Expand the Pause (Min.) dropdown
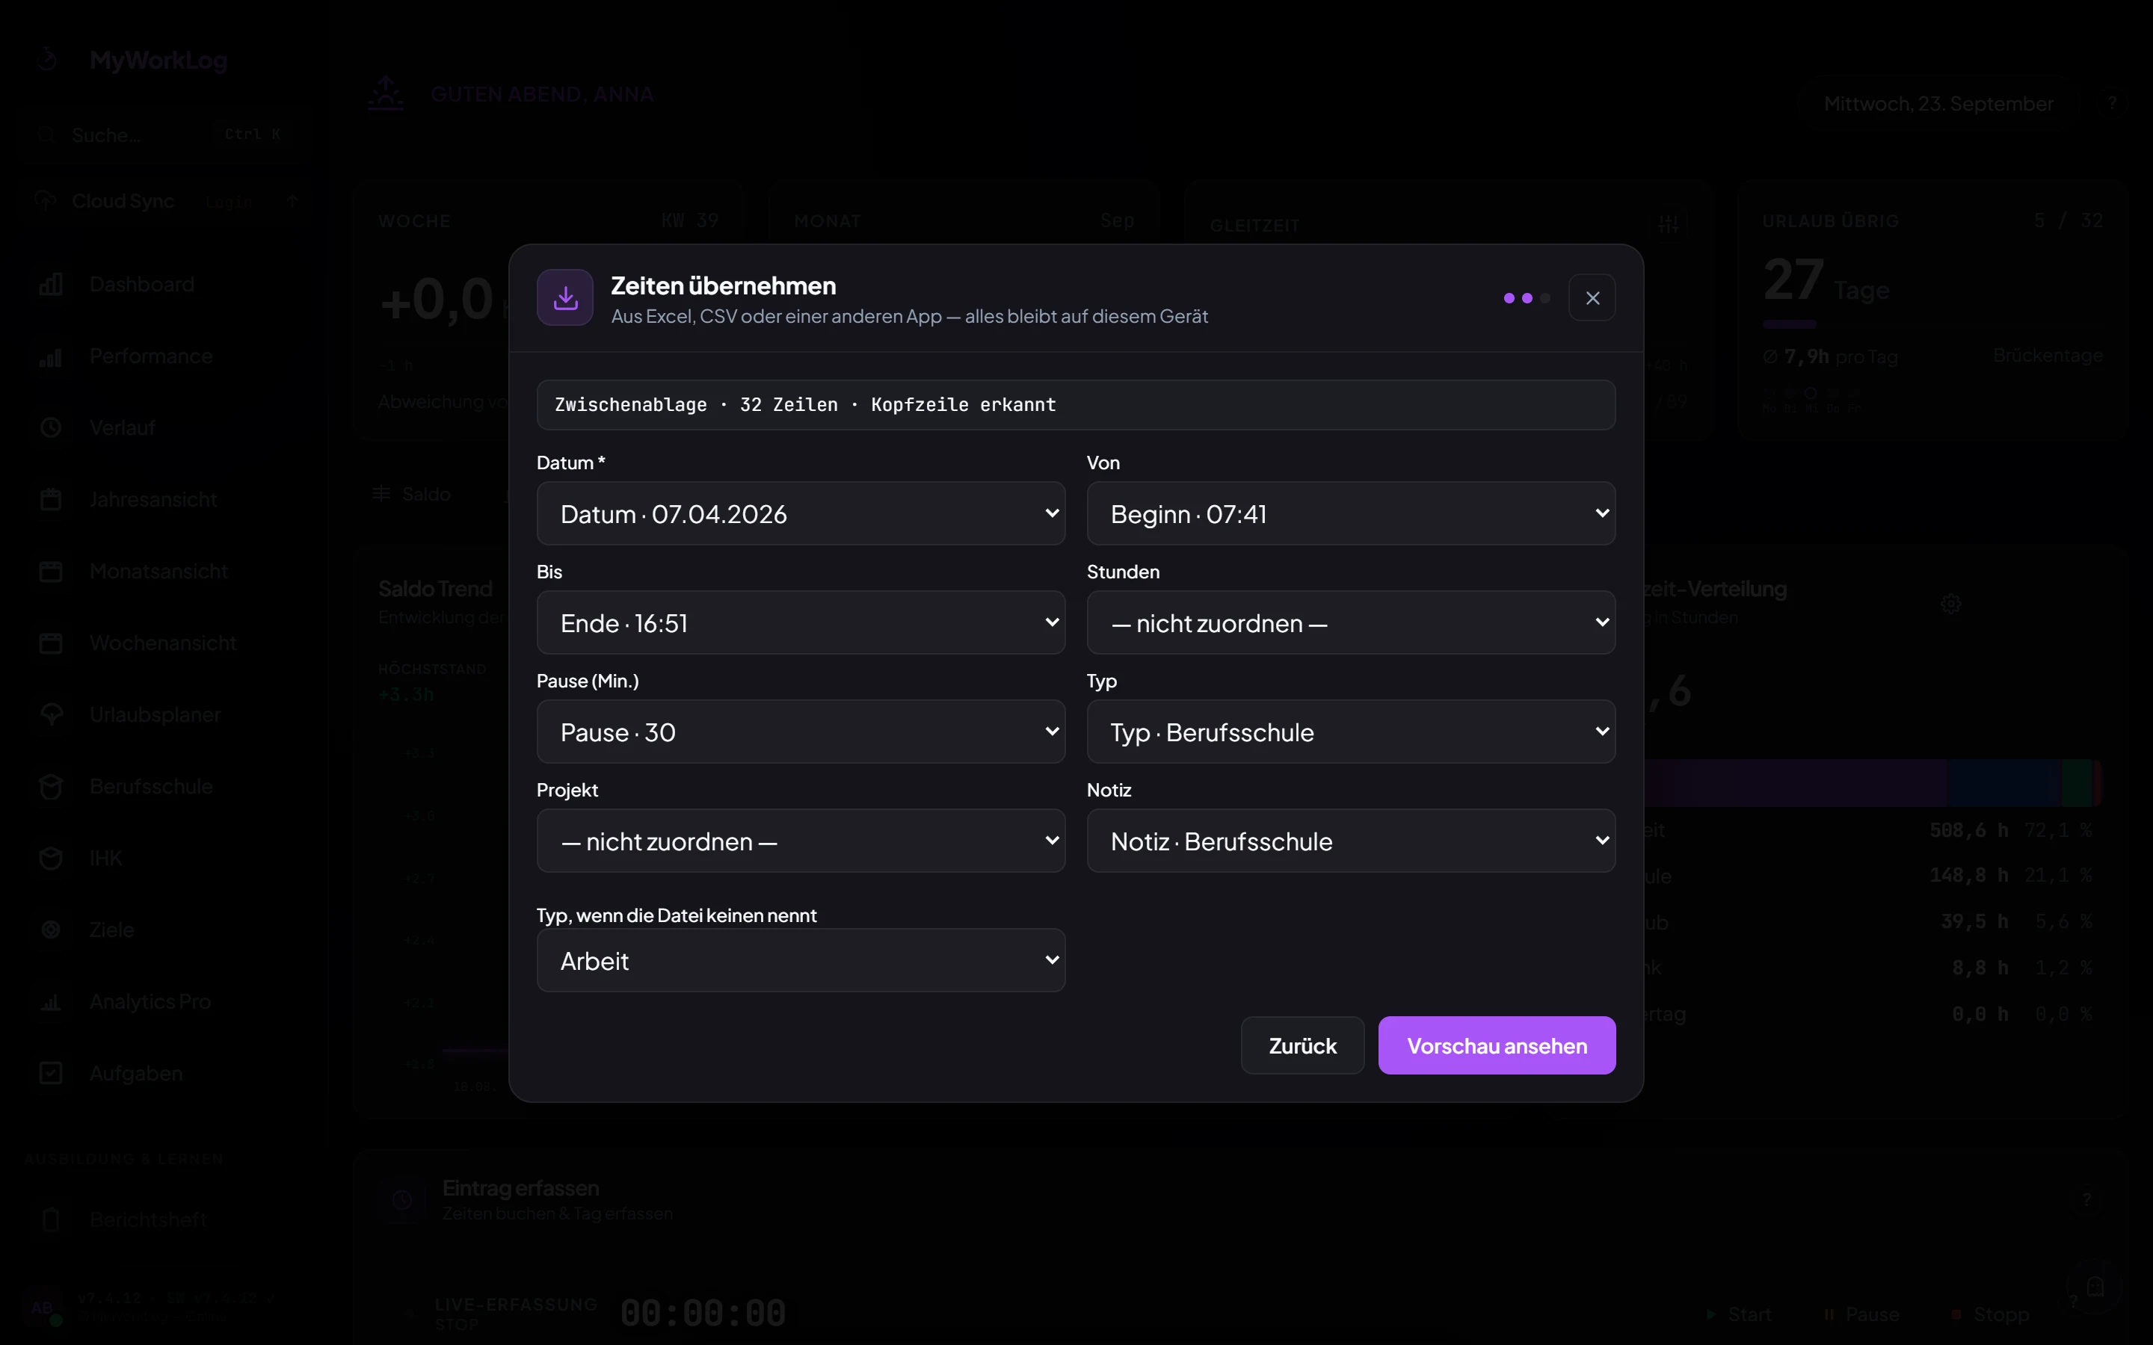 pyautogui.click(x=801, y=732)
